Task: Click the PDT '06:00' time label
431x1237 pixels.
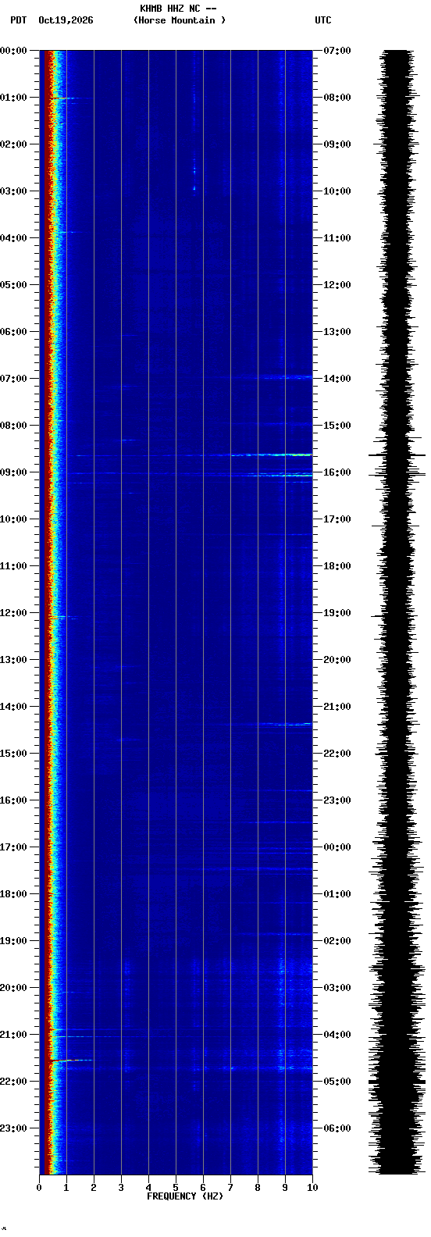Action: (13, 332)
